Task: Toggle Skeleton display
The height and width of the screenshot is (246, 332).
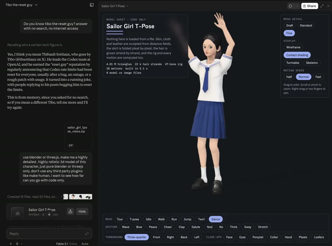Action: click(x=312, y=63)
